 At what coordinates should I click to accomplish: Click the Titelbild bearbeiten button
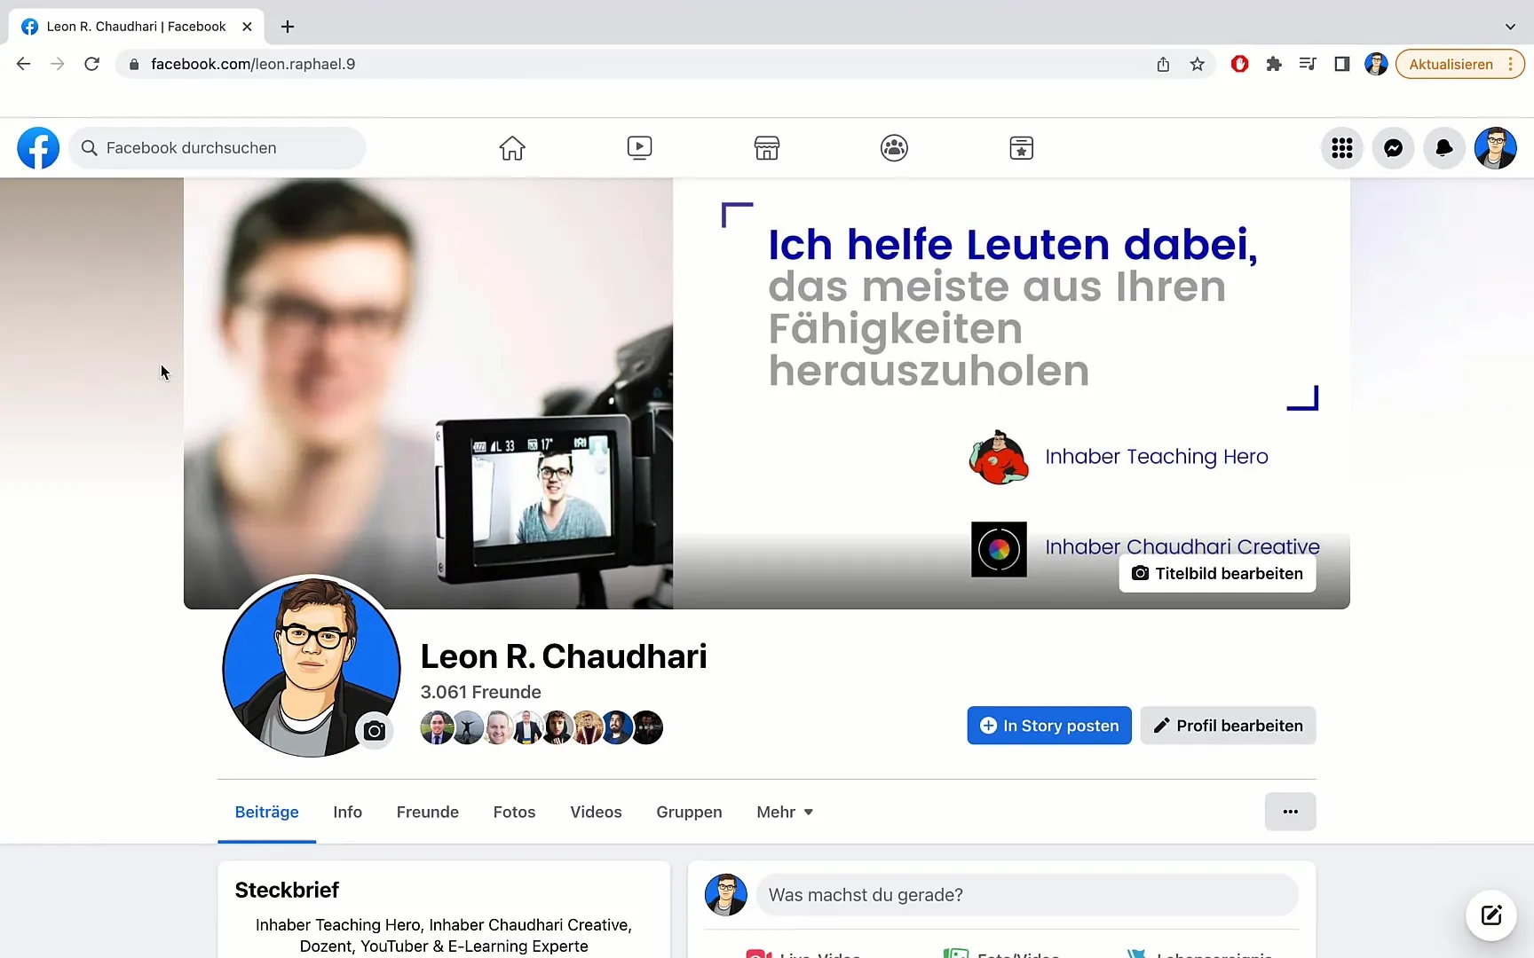[1217, 573]
